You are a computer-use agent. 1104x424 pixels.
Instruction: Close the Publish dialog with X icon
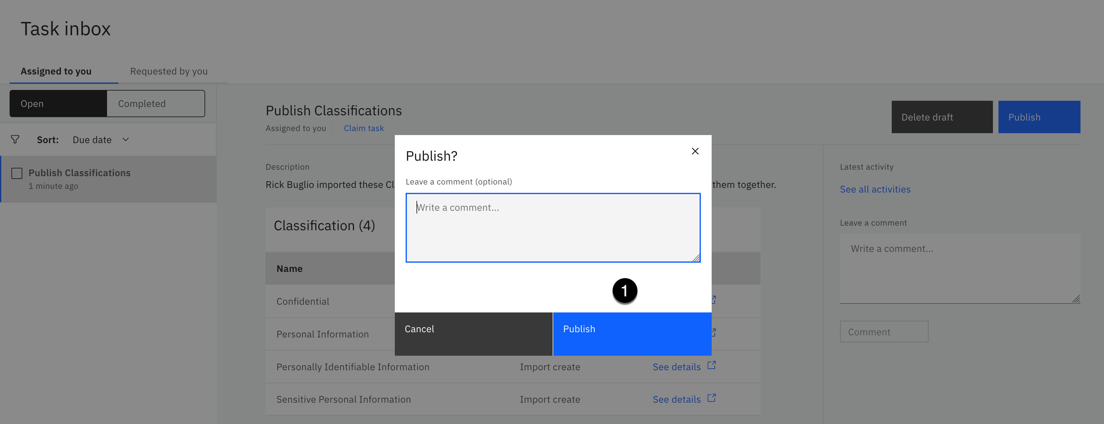pos(695,151)
